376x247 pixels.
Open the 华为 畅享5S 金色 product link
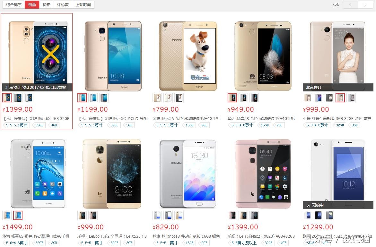click(261, 118)
